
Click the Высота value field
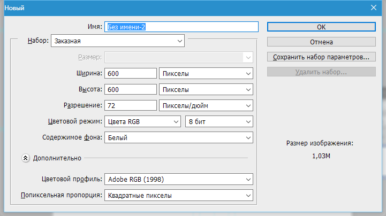tap(131, 89)
